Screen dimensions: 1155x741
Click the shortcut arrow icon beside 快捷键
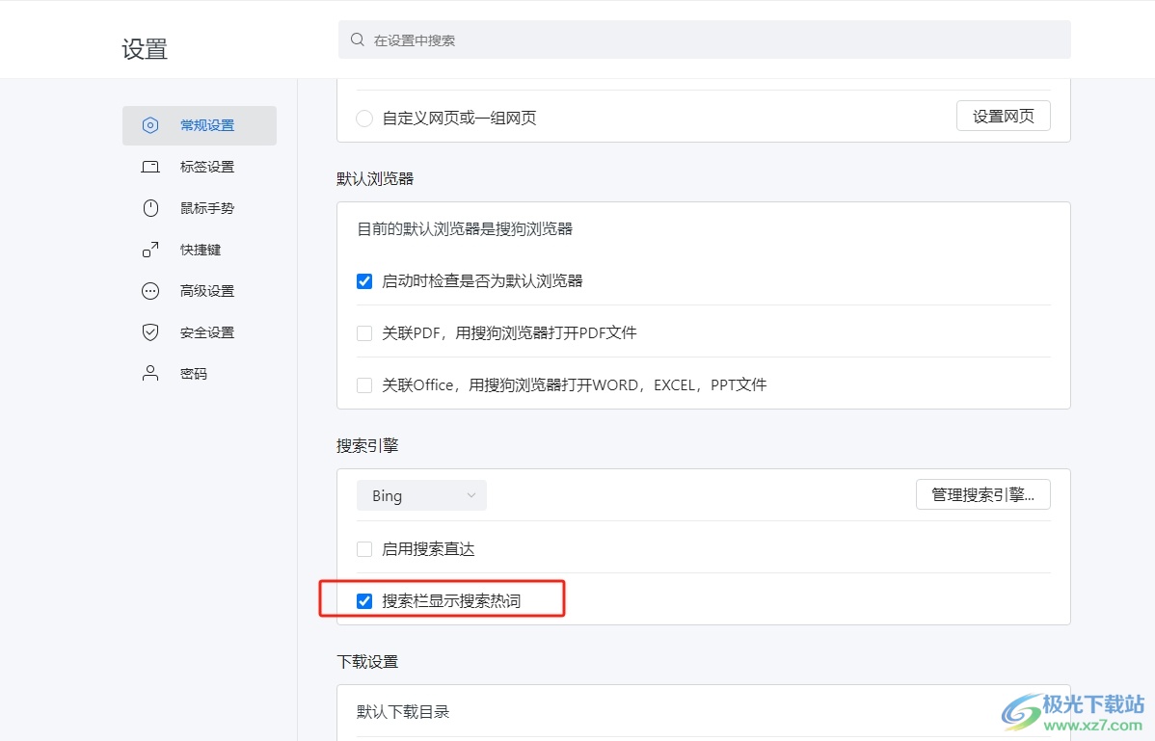pyautogui.click(x=150, y=250)
